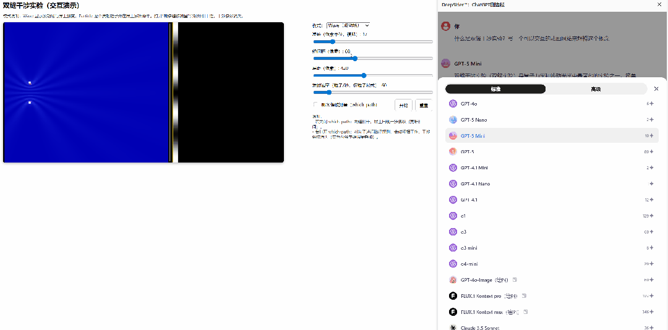Image resolution: width=668 pixels, height=330 pixels.
Task: Choose o3 mini from the model list
Action: (x=552, y=248)
